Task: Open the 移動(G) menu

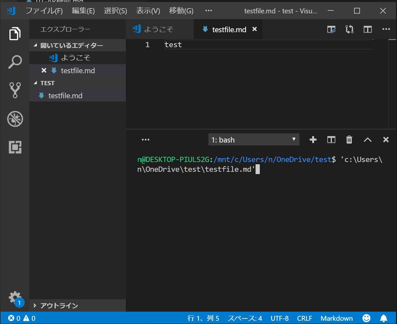Action: tap(181, 11)
